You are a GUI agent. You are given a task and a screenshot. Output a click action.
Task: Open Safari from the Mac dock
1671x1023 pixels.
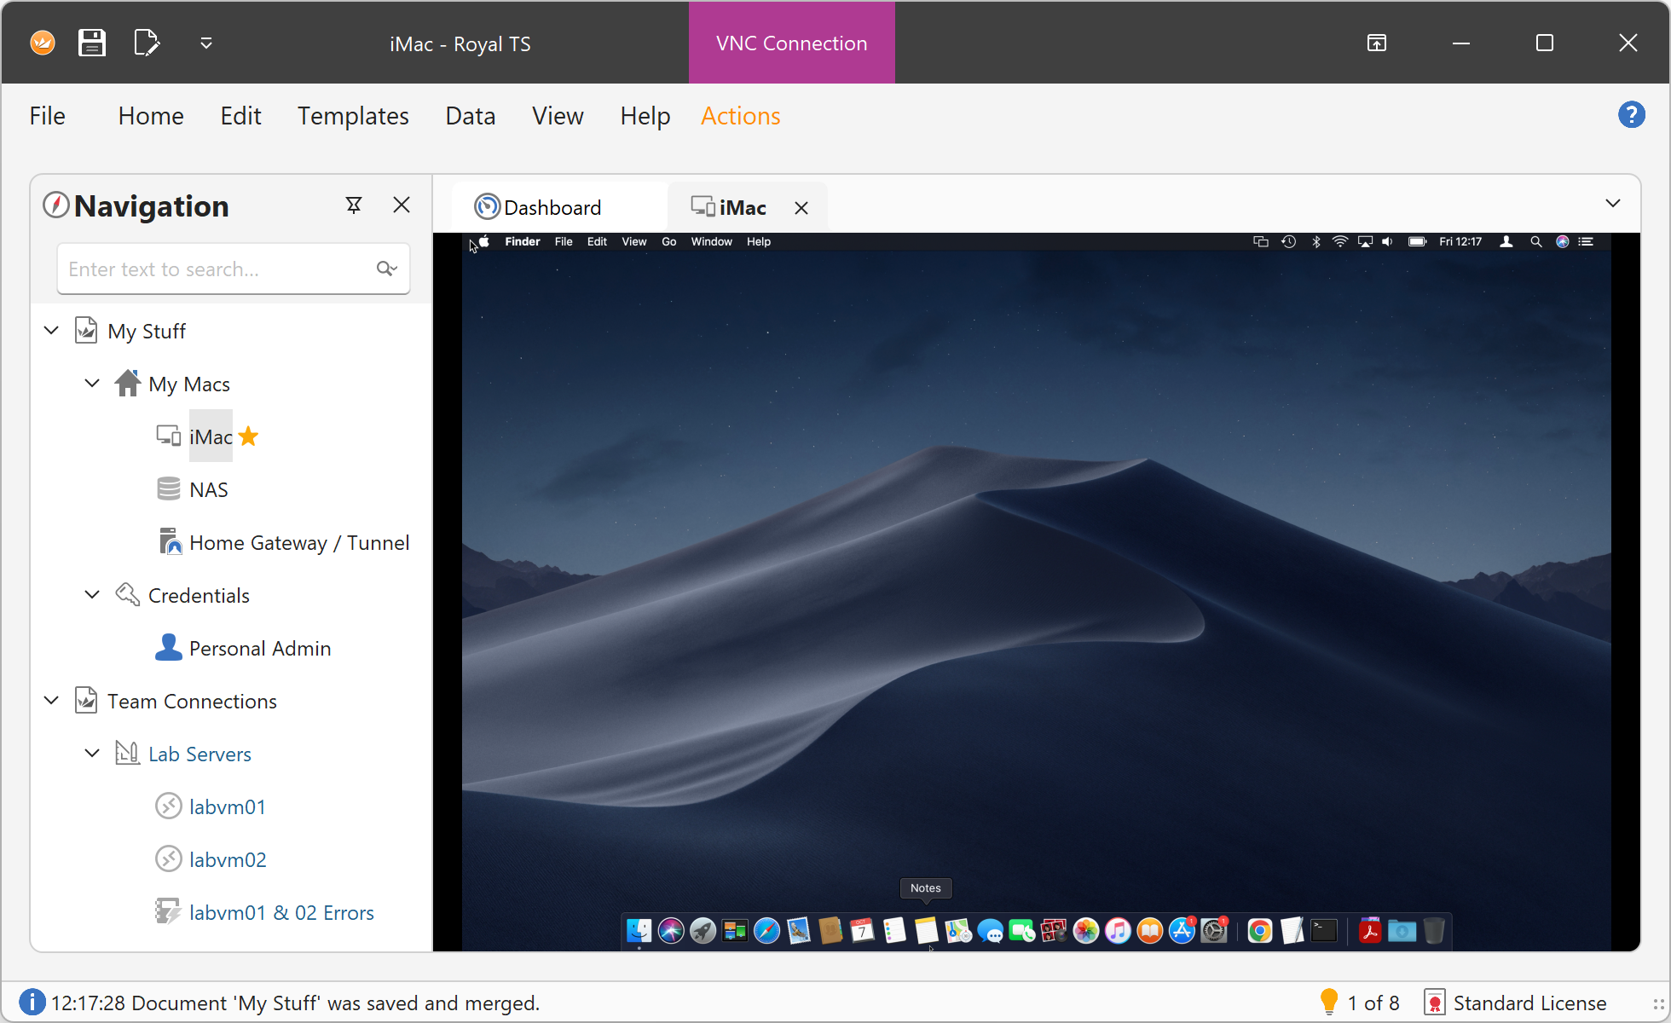coord(766,931)
